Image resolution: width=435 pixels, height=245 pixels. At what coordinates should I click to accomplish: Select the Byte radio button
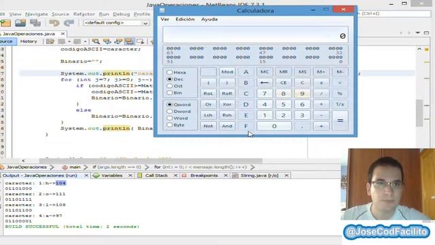point(169,125)
